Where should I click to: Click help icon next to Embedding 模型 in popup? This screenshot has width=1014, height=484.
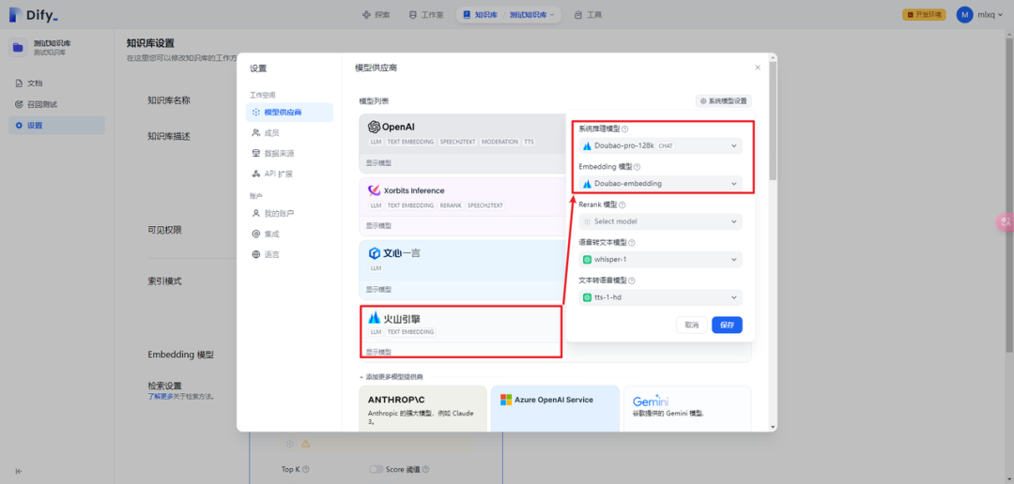pos(637,167)
